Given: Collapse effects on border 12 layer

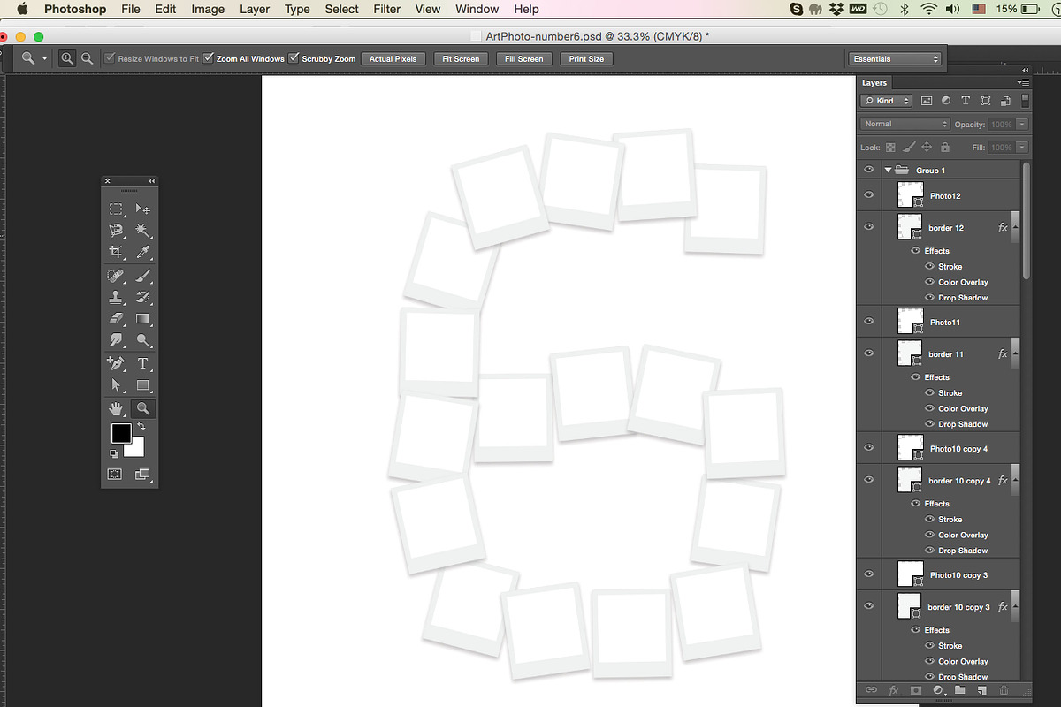Looking at the screenshot, I should (1015, 228).
